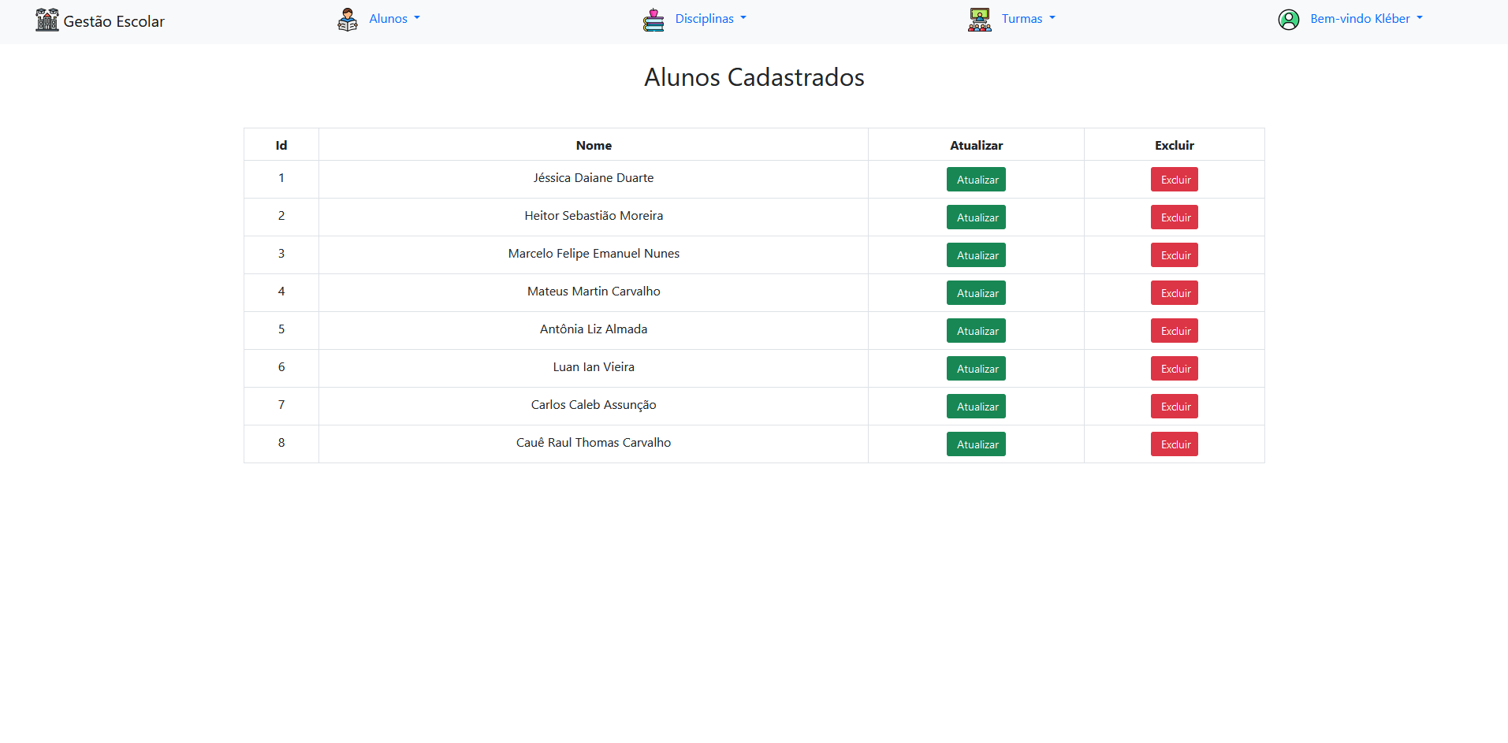This screenshot has width=1508, height=743.
Task: Select the Nome column header
Action: point(593,145)
